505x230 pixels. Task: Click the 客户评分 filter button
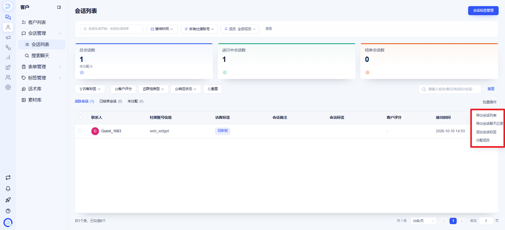[123, 89]
